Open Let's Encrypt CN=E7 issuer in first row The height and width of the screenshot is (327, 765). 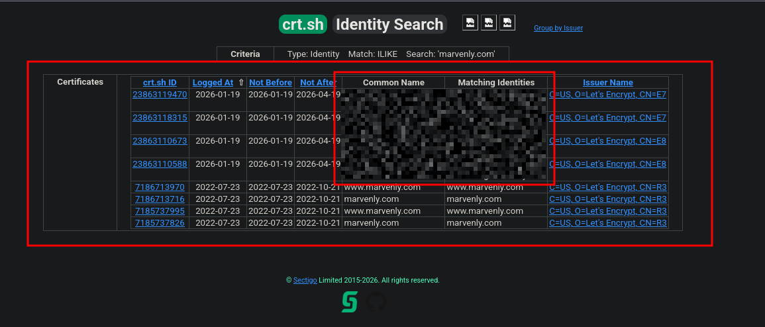tap(607, 95)
